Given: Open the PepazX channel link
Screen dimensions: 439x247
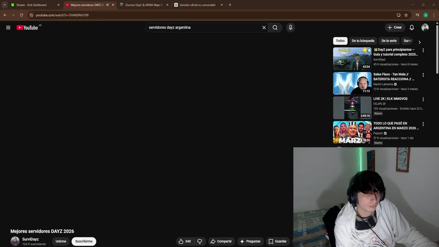Looking at the screenshot, I should click(378, 133).
